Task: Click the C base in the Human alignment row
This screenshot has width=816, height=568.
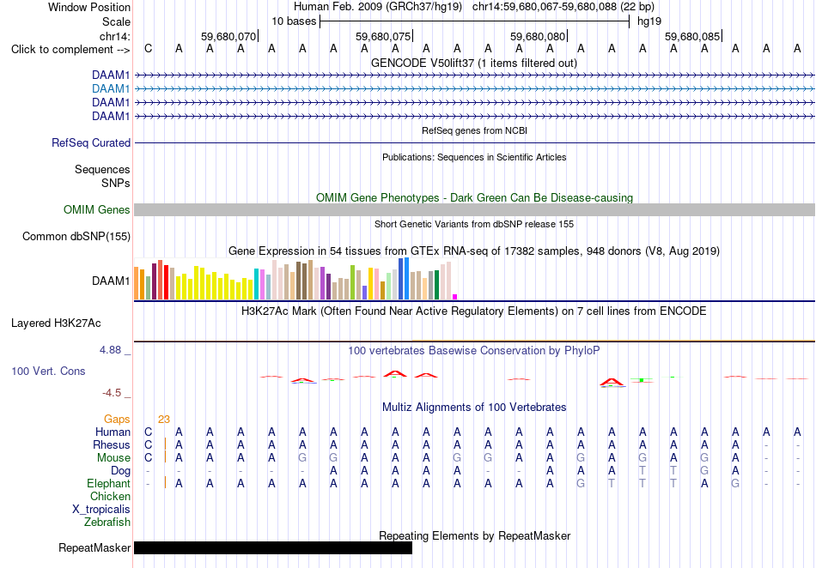Action: [x=149, y=432]
